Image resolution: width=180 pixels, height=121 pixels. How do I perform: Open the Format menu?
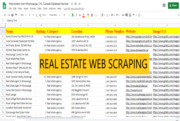[33, 9]
